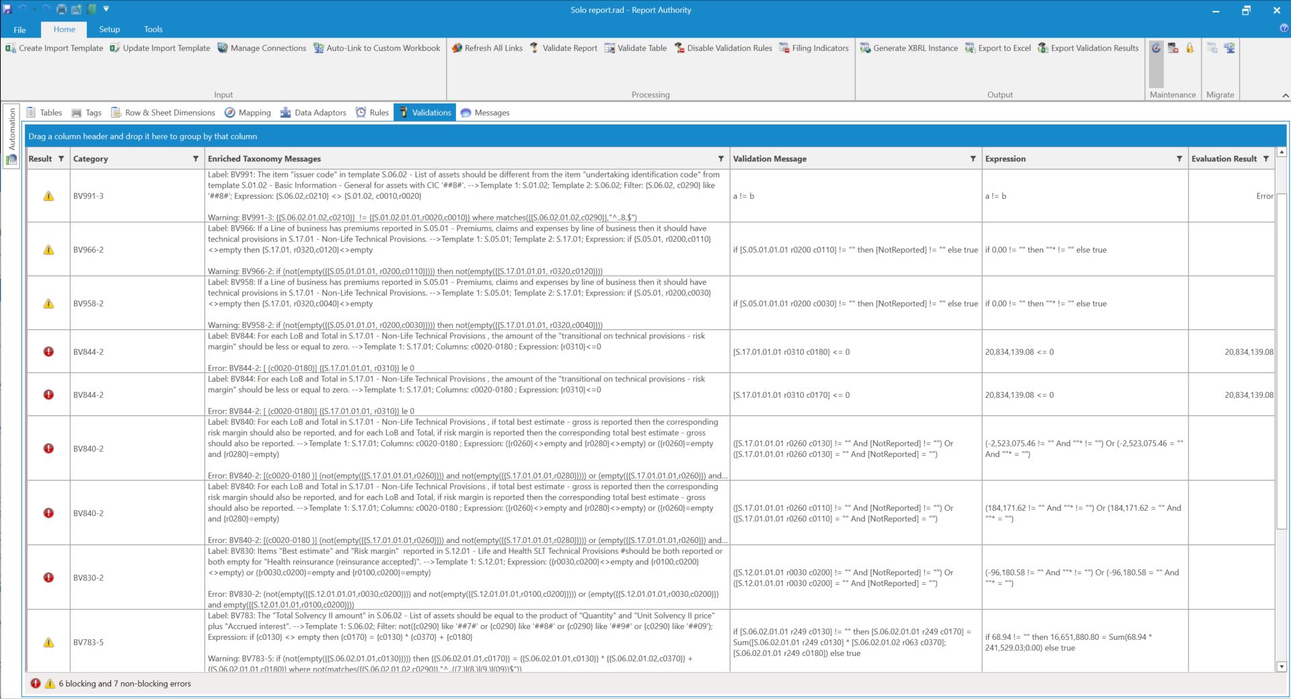Click the target icon in Maintenance group
This screenshot has height=699, width=1291.
coord(1156,48)
